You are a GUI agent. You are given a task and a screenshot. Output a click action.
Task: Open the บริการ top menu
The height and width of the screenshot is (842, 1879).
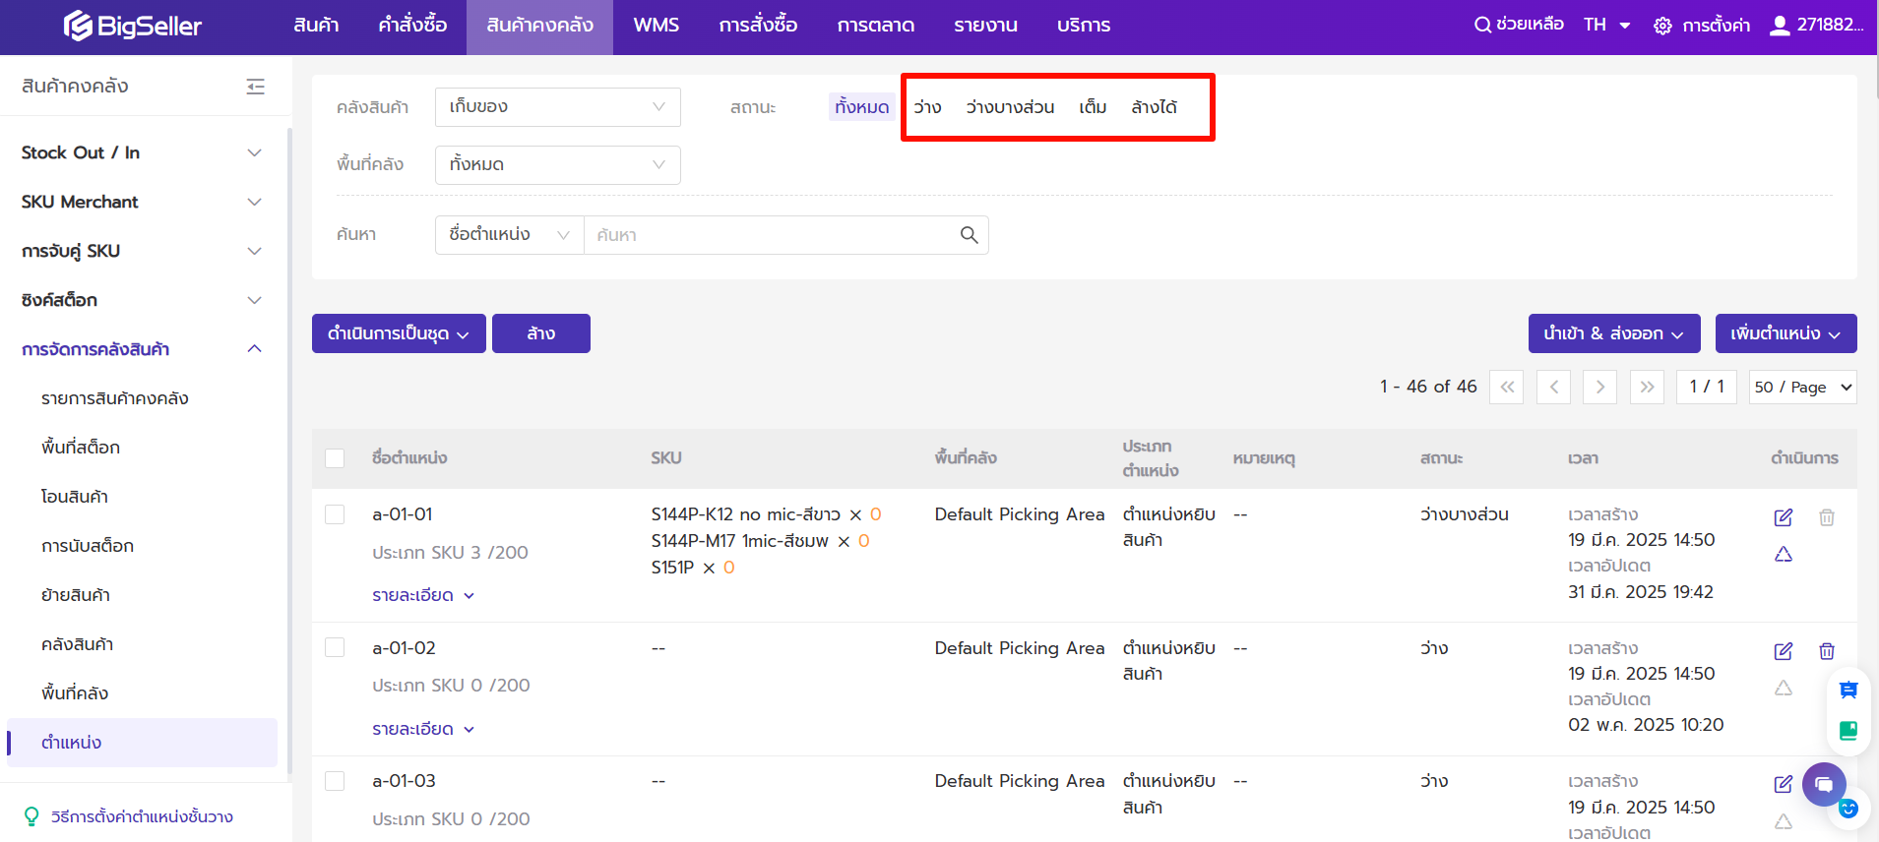[1084, 26]
